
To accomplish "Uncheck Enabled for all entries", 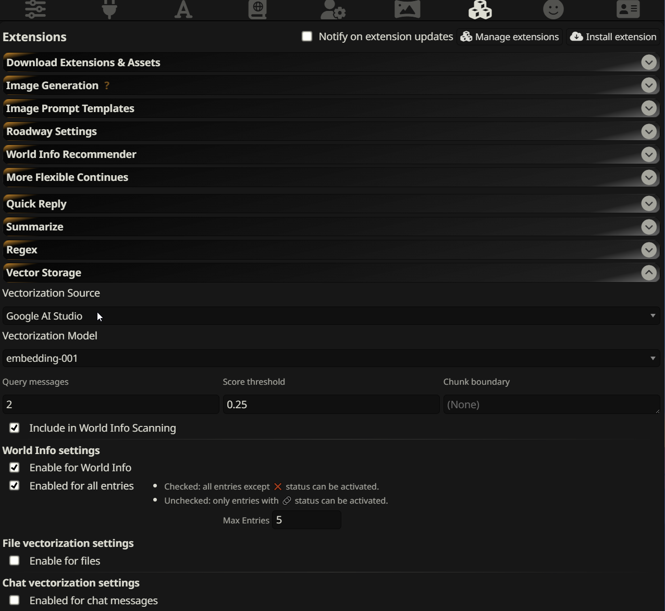I will click(15, 486).
